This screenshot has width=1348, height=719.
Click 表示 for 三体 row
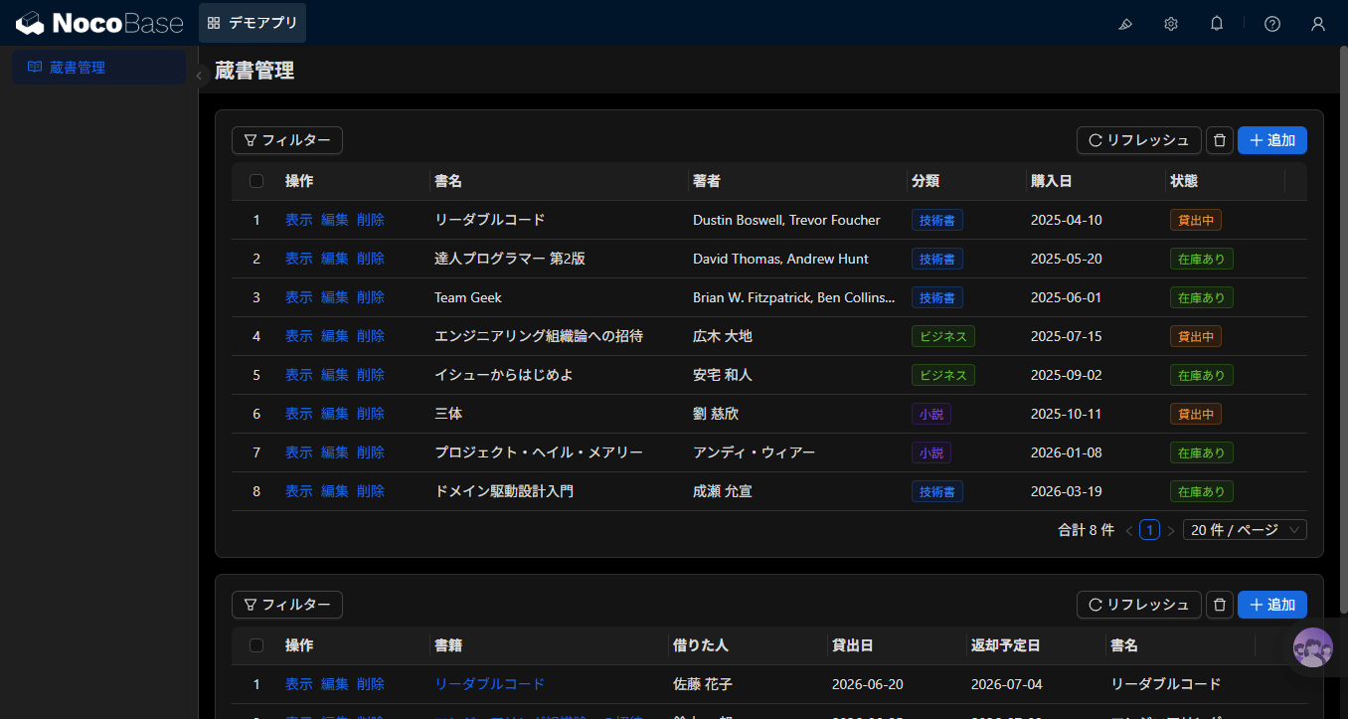click(299, 414)
